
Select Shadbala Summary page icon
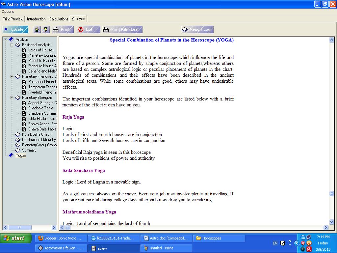24,113
